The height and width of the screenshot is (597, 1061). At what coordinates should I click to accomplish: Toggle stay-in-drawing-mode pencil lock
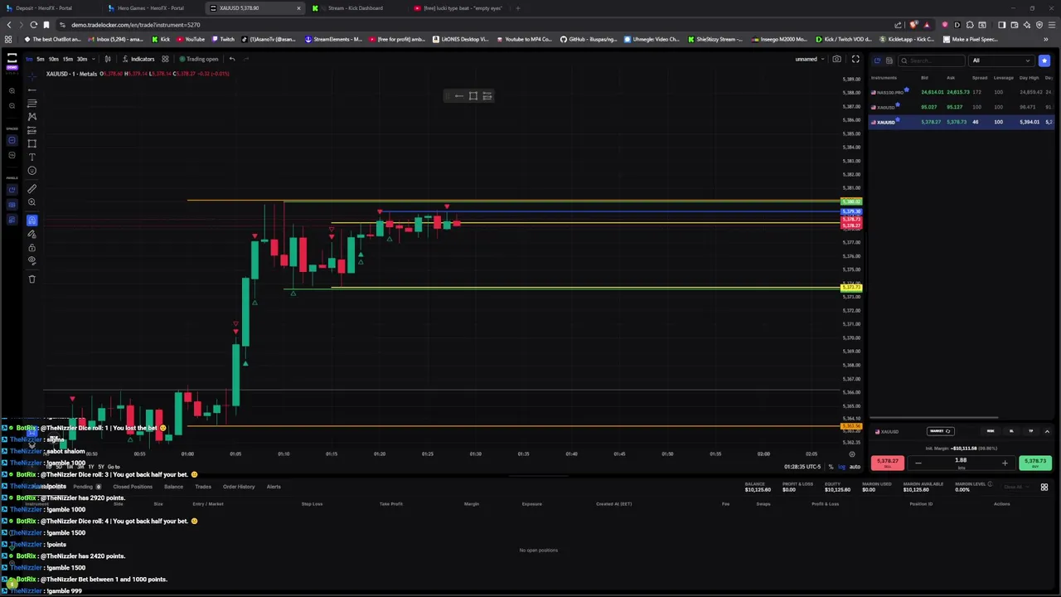(x=31, y=234)
